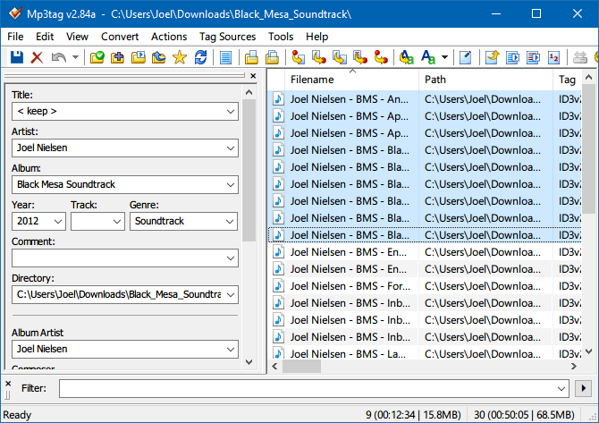The image size is (599, 423).
Task: Open the Tools menu
Action: point(281,37)
